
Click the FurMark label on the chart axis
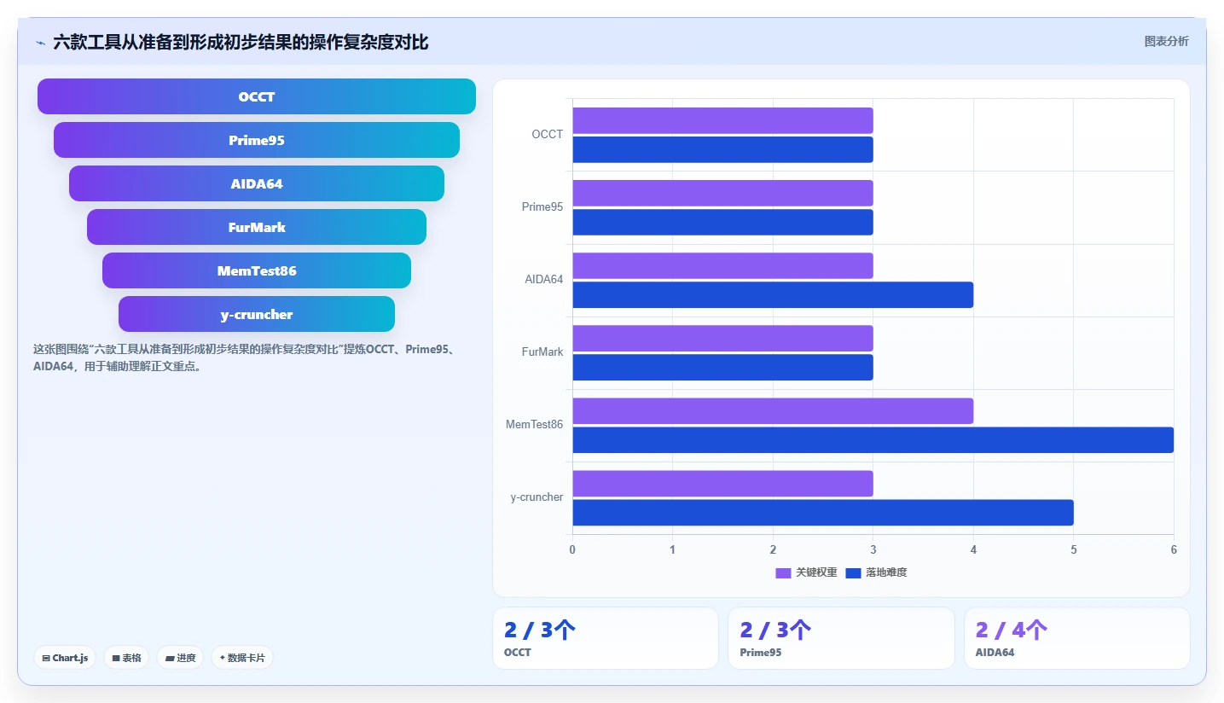pos(542,351)
